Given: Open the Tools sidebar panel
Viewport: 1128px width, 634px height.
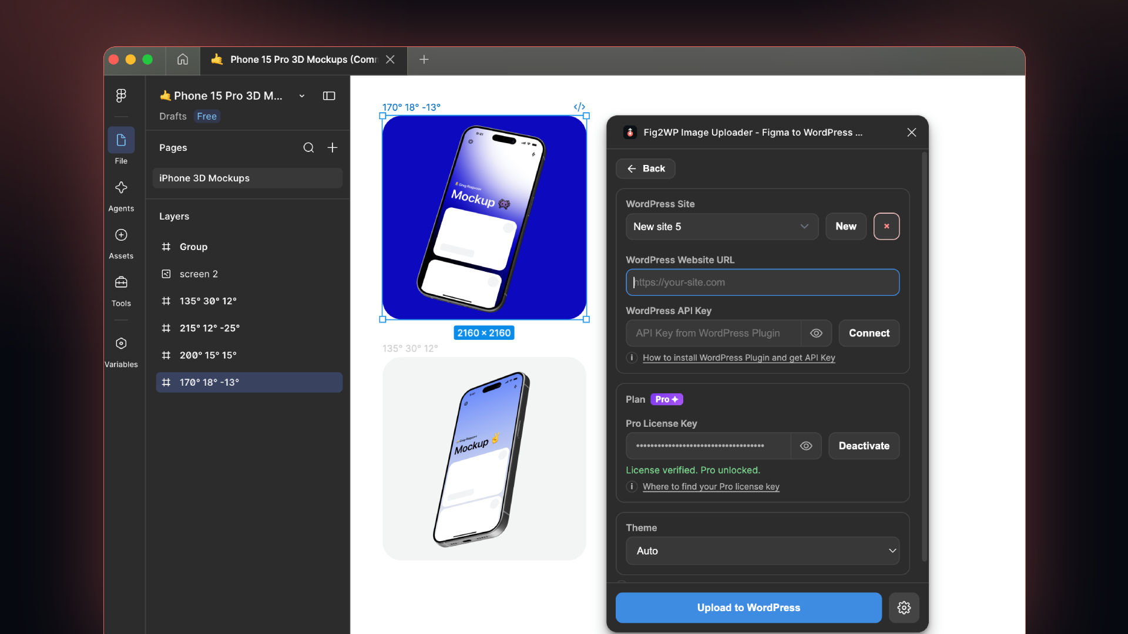Looking at the screenshot, I should [121, 283].
